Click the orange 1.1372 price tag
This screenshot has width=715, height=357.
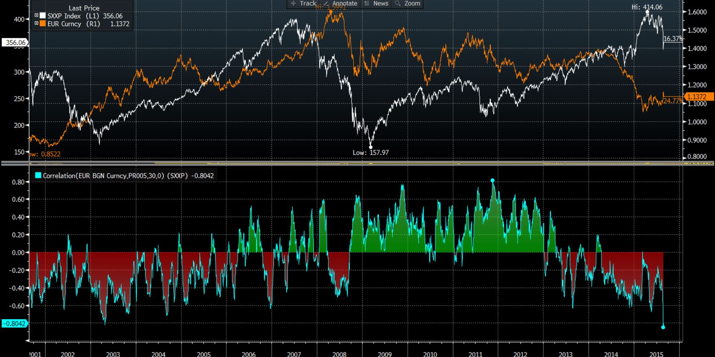click(x=698, y=97)
